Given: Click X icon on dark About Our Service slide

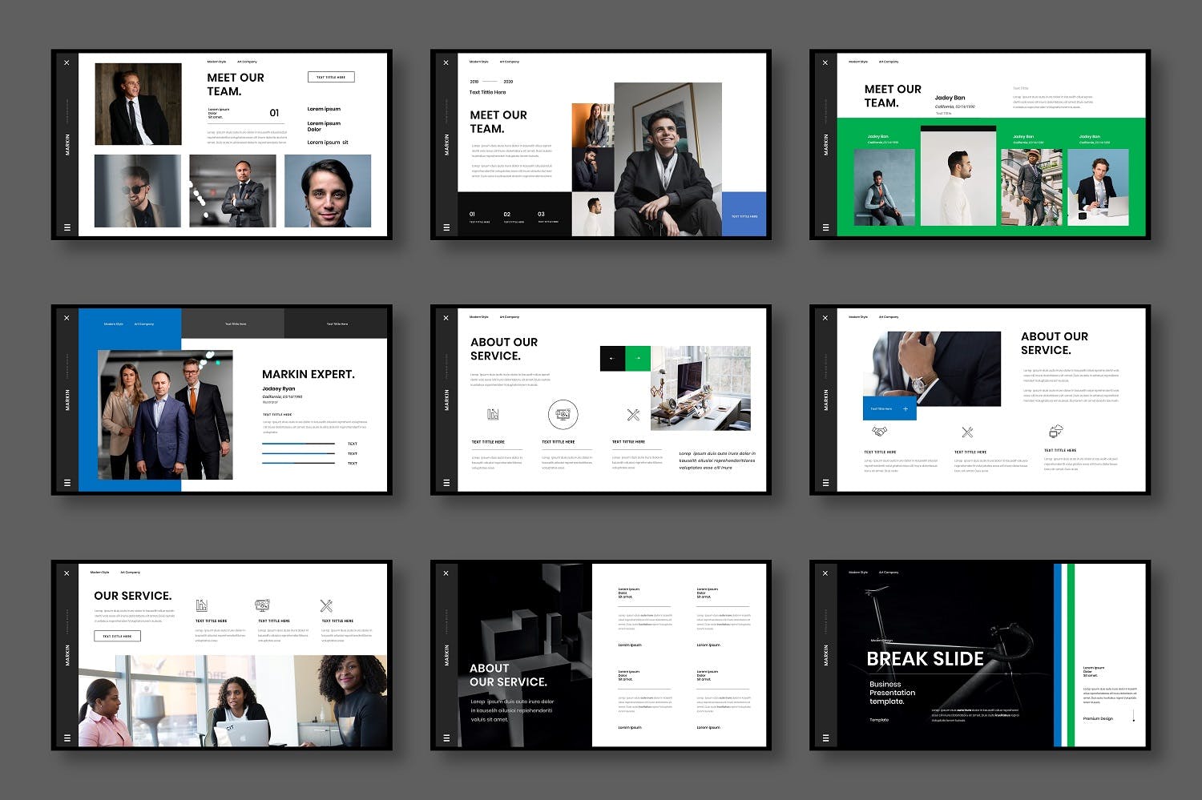Looking at the screenshot, I should click(446, 573).
